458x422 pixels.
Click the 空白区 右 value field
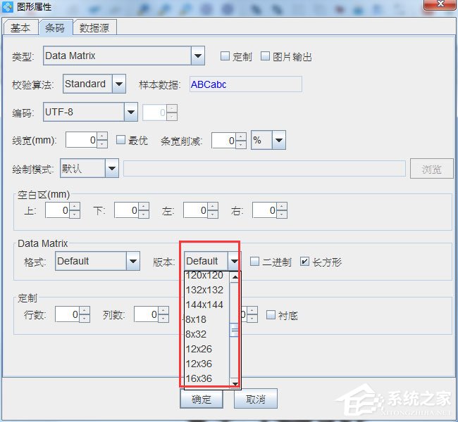(265, 210)
